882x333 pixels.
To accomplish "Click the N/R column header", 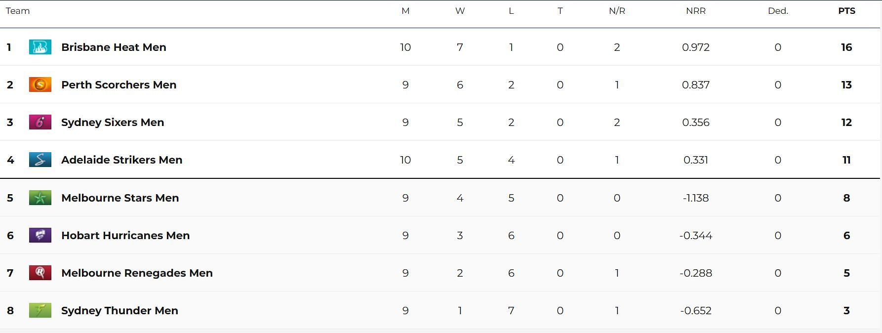I will pyautogui.click(x=617, y=11).
